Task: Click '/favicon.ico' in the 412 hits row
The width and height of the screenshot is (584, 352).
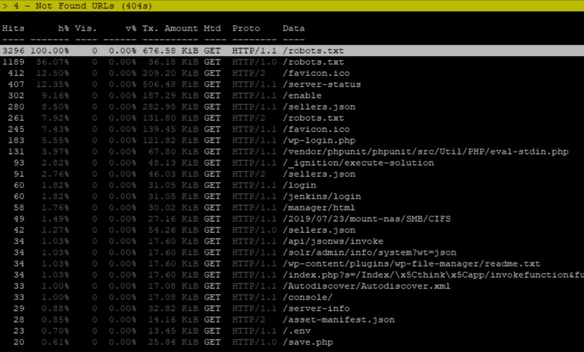Action: point(316,73)
